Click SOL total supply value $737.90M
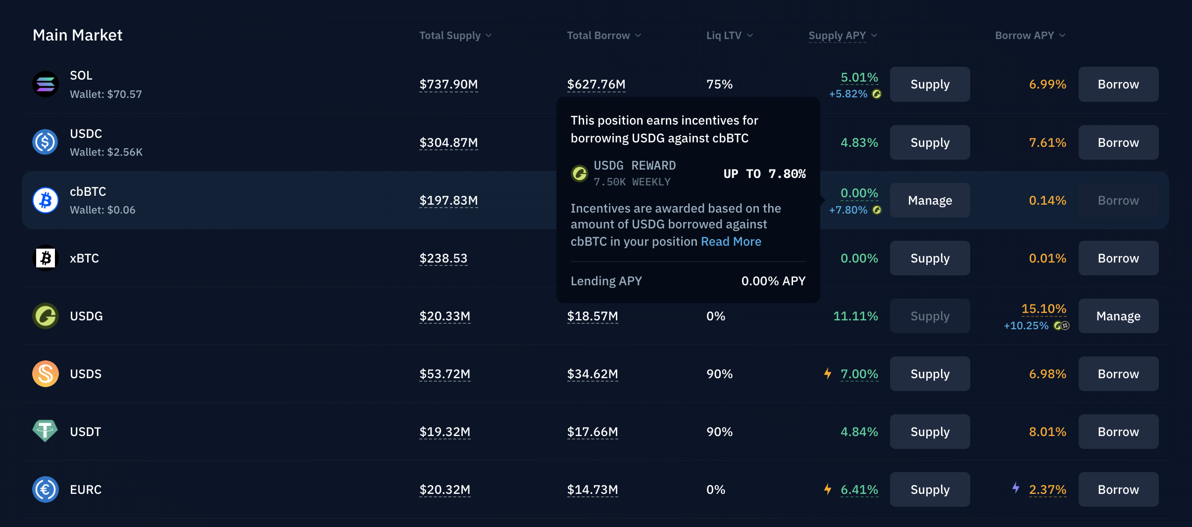Viewport: 1192px width, 527px height. [x=448, y=85]
